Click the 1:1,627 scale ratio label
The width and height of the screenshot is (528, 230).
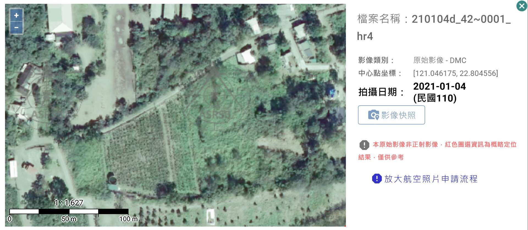pos(69,203)
